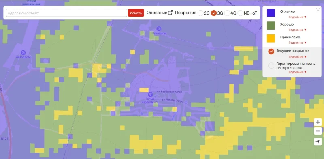Viewport: 324px width, 159px height.
Task: Expand Подробнее under Приемлемо
Action: 297,43
